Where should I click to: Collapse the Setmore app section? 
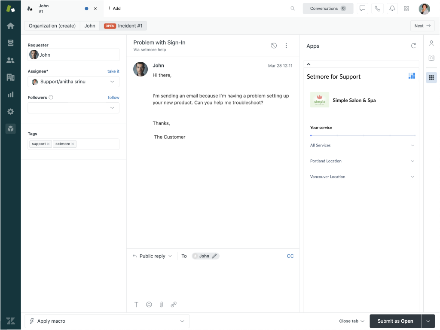tap(309, 64)
